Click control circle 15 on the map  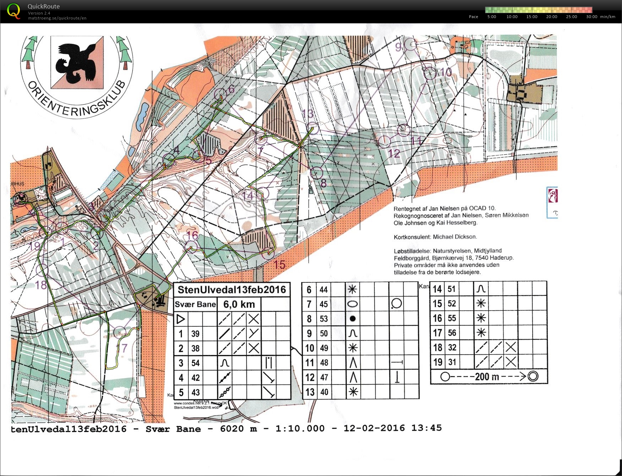(268, 253)
